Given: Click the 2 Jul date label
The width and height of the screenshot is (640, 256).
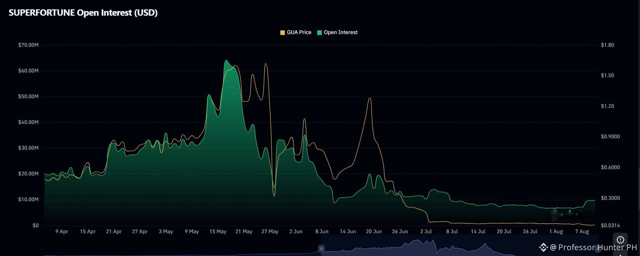Looking at the screenshot, I should pyautogui.click(x=426, y=231).
